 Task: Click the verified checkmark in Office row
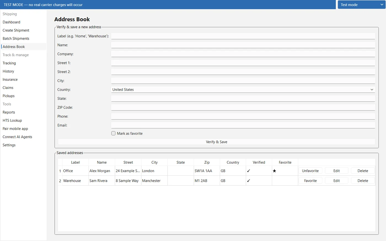[x=248, y=171]
